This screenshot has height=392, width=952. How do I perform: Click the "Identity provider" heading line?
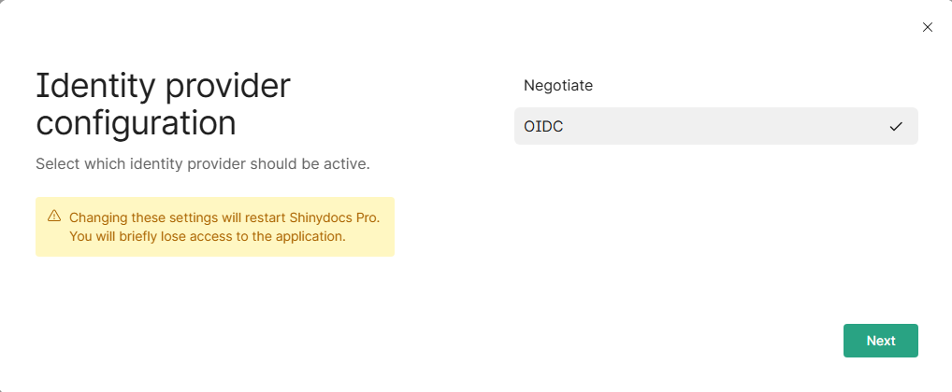pyautogui.click(x=163, y=87)
